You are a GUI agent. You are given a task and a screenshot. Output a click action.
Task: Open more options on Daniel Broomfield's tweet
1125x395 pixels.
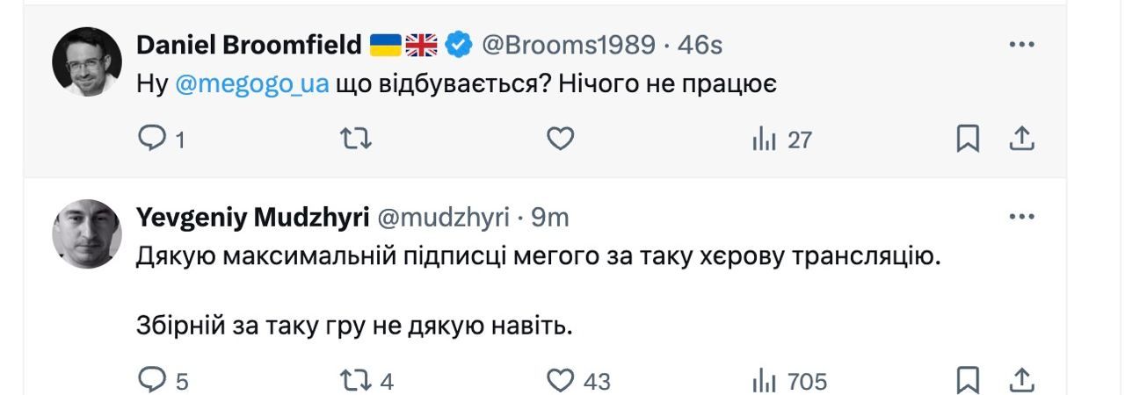tap(1020, 45)
